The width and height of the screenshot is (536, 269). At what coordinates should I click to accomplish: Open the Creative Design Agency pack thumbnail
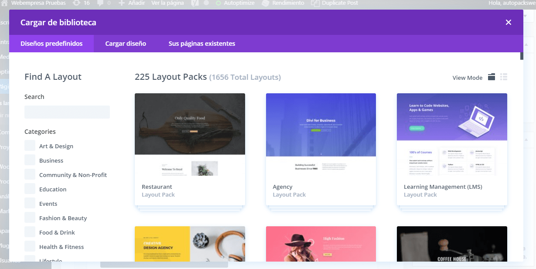click(x=190, y=244)
